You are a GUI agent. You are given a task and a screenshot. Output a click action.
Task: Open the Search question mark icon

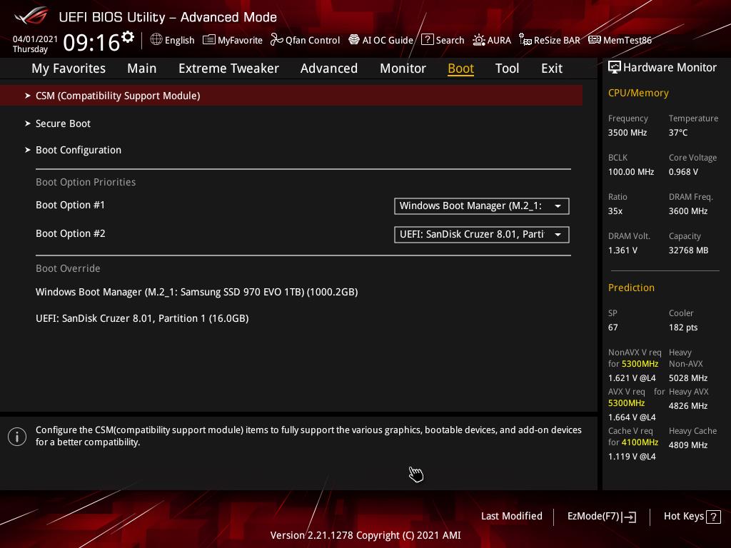tap(427, 40)
